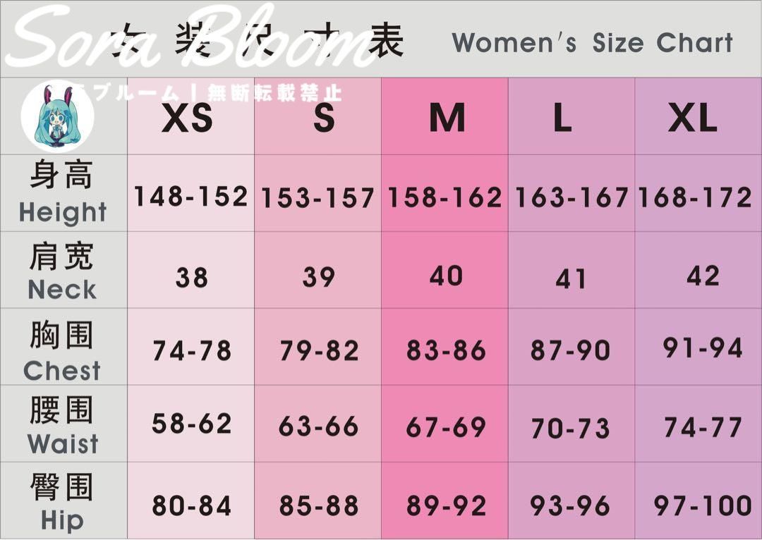Click the 39 neck cell
Viewport: 762px width, 540px height.
point(317,270)
